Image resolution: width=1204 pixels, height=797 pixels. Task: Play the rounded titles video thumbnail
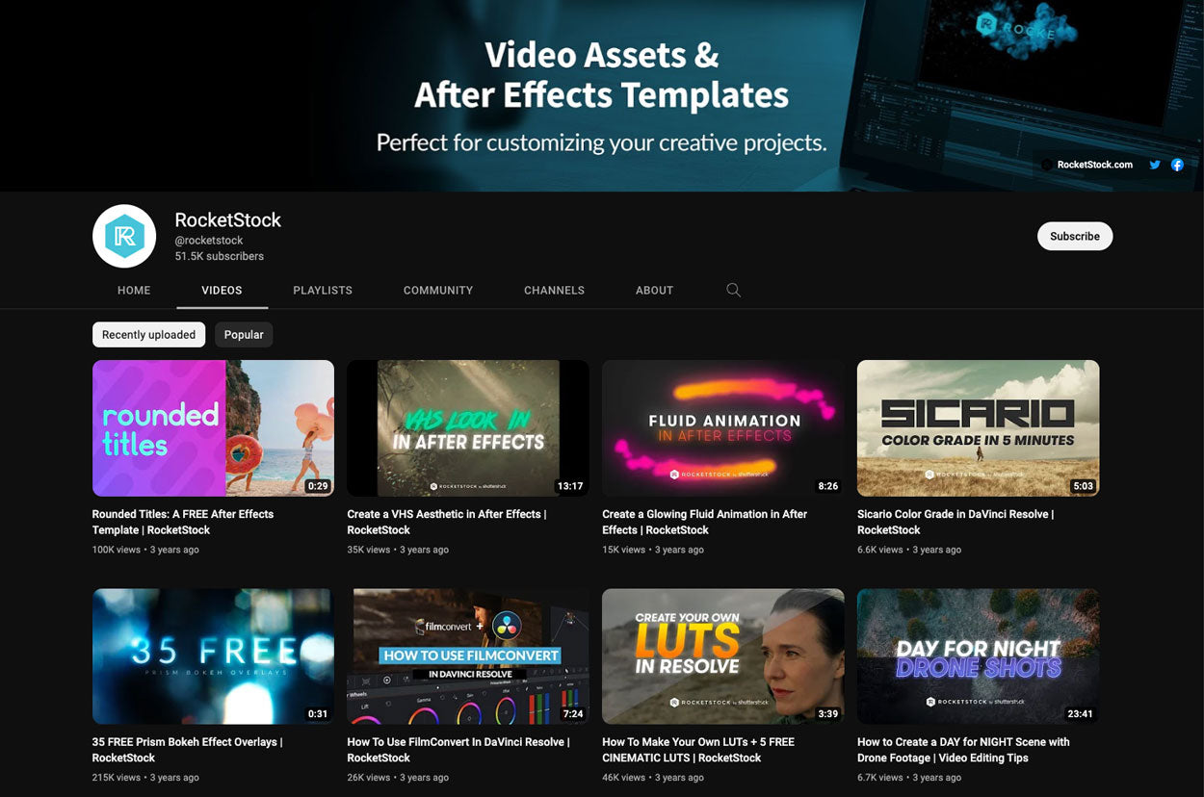click(213, 428)
